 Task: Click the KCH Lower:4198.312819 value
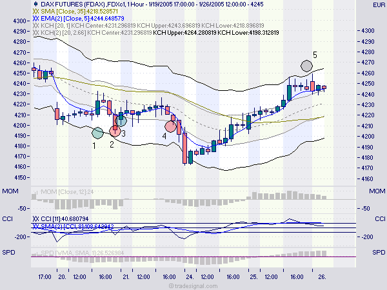248,33
